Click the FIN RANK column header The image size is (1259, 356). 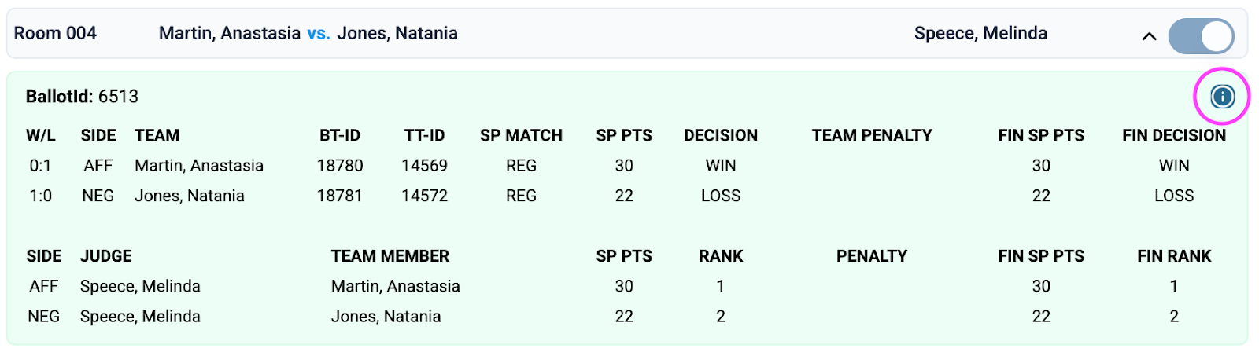point(1173,256)
